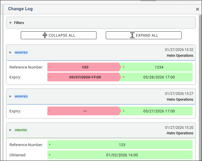
Task: Click the MODIFIED badge dated 15:32
Action: (21, 53)
